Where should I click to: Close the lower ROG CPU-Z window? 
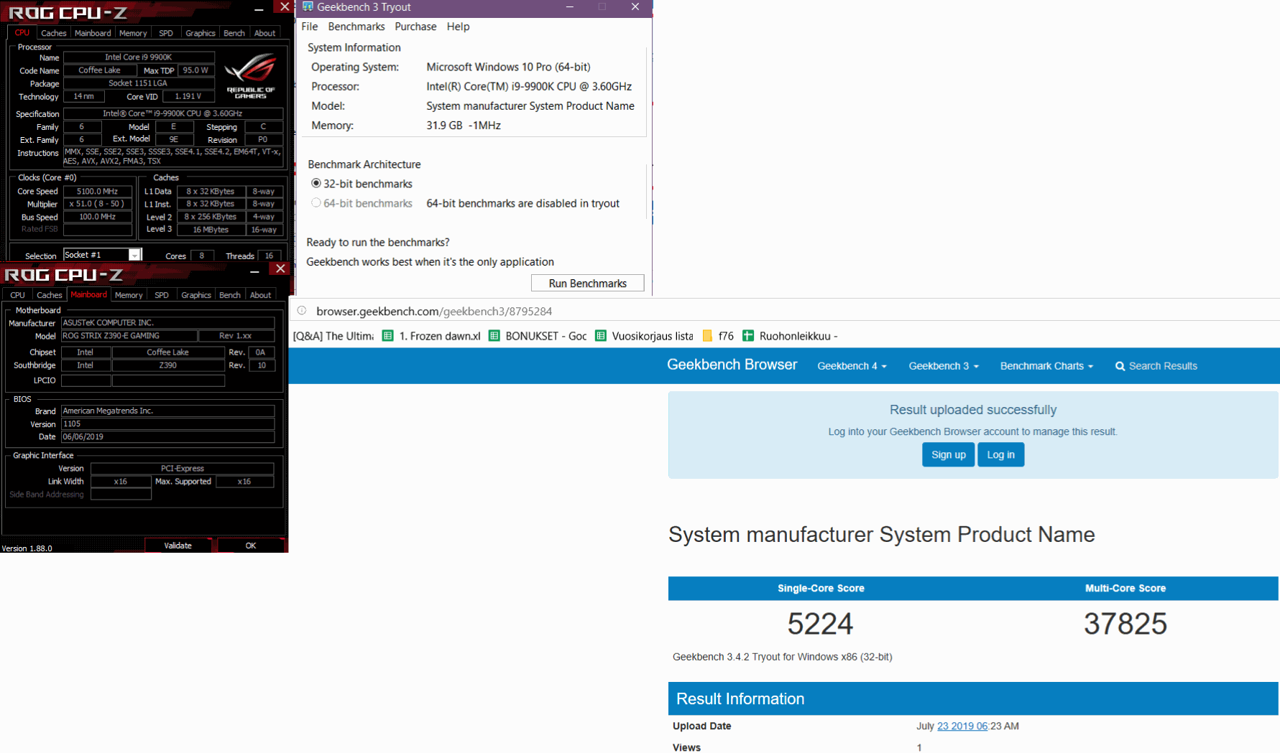coord(280,268)
